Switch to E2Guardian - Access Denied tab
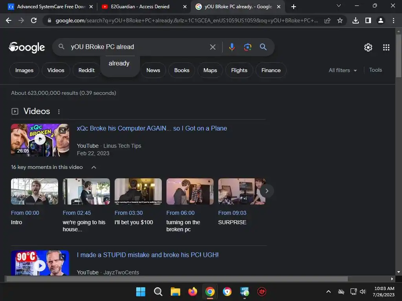The height and width of the screenshot is (301, 402). pos(144,7)
